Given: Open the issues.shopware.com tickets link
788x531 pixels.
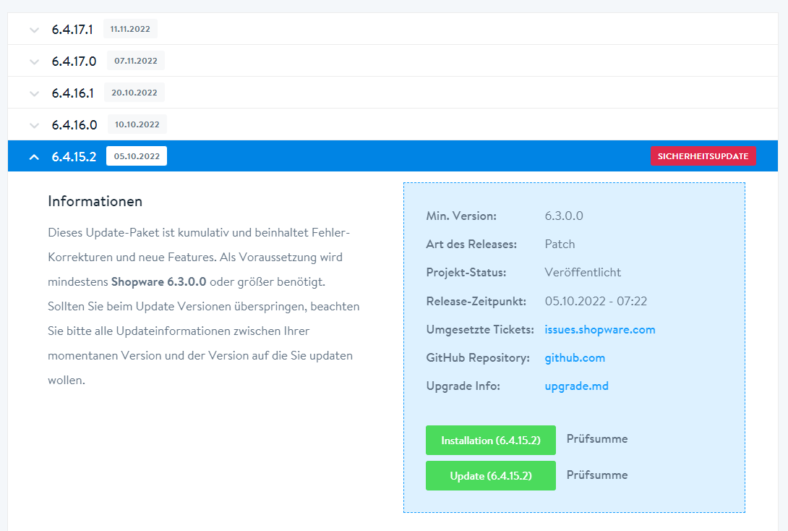Looking at the screenshot, I should (x=599, y=330).
